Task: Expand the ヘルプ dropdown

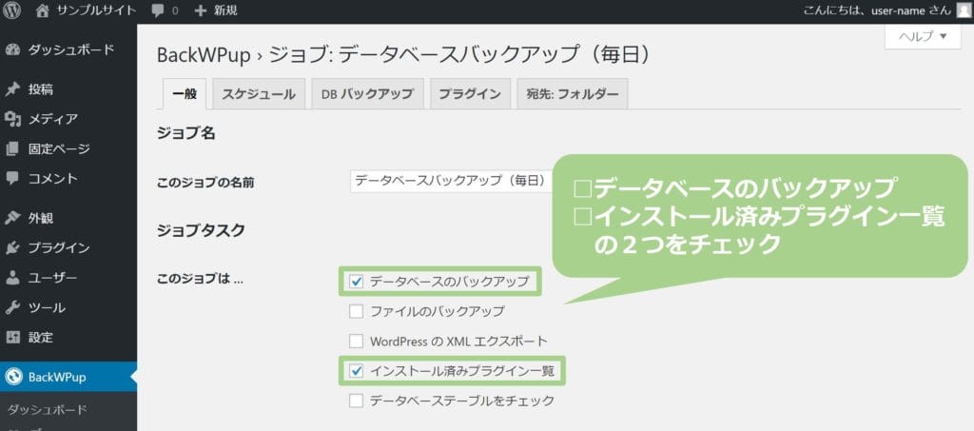Action: click(922, 37)
